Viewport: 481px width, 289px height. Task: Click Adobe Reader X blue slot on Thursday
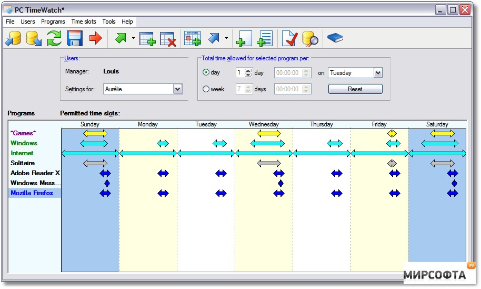337,174
